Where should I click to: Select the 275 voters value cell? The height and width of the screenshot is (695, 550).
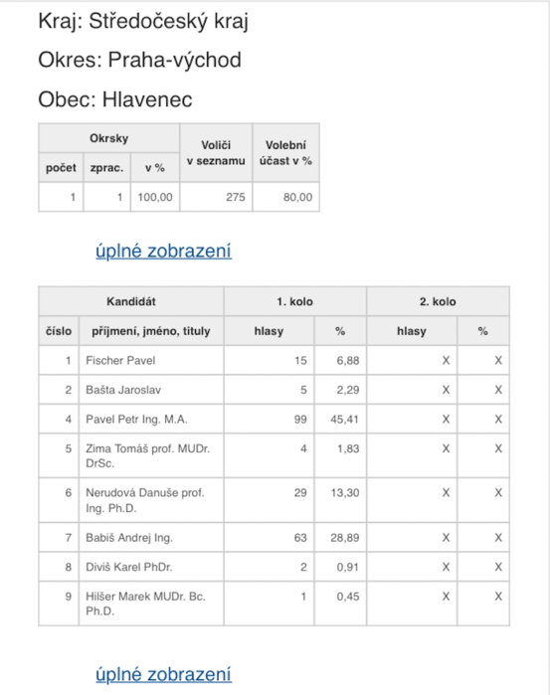pyautogui.click(x=216, y=197)
